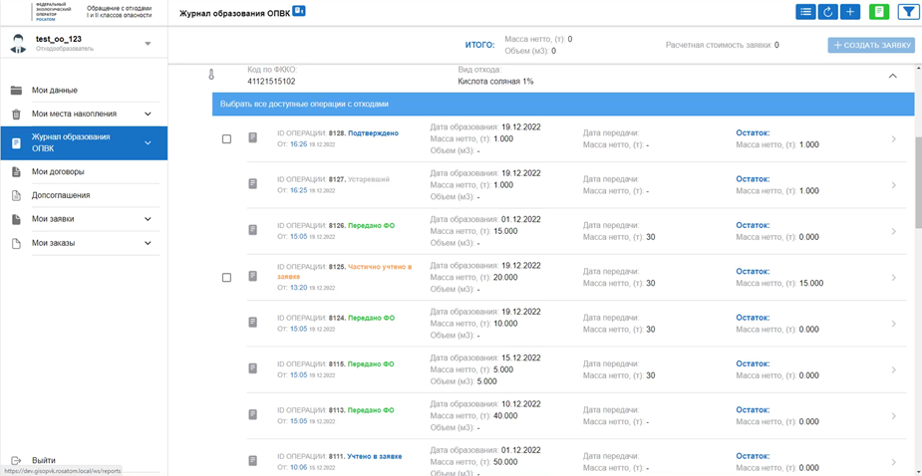Click the vertical scrollbar of the journal list

918,182
